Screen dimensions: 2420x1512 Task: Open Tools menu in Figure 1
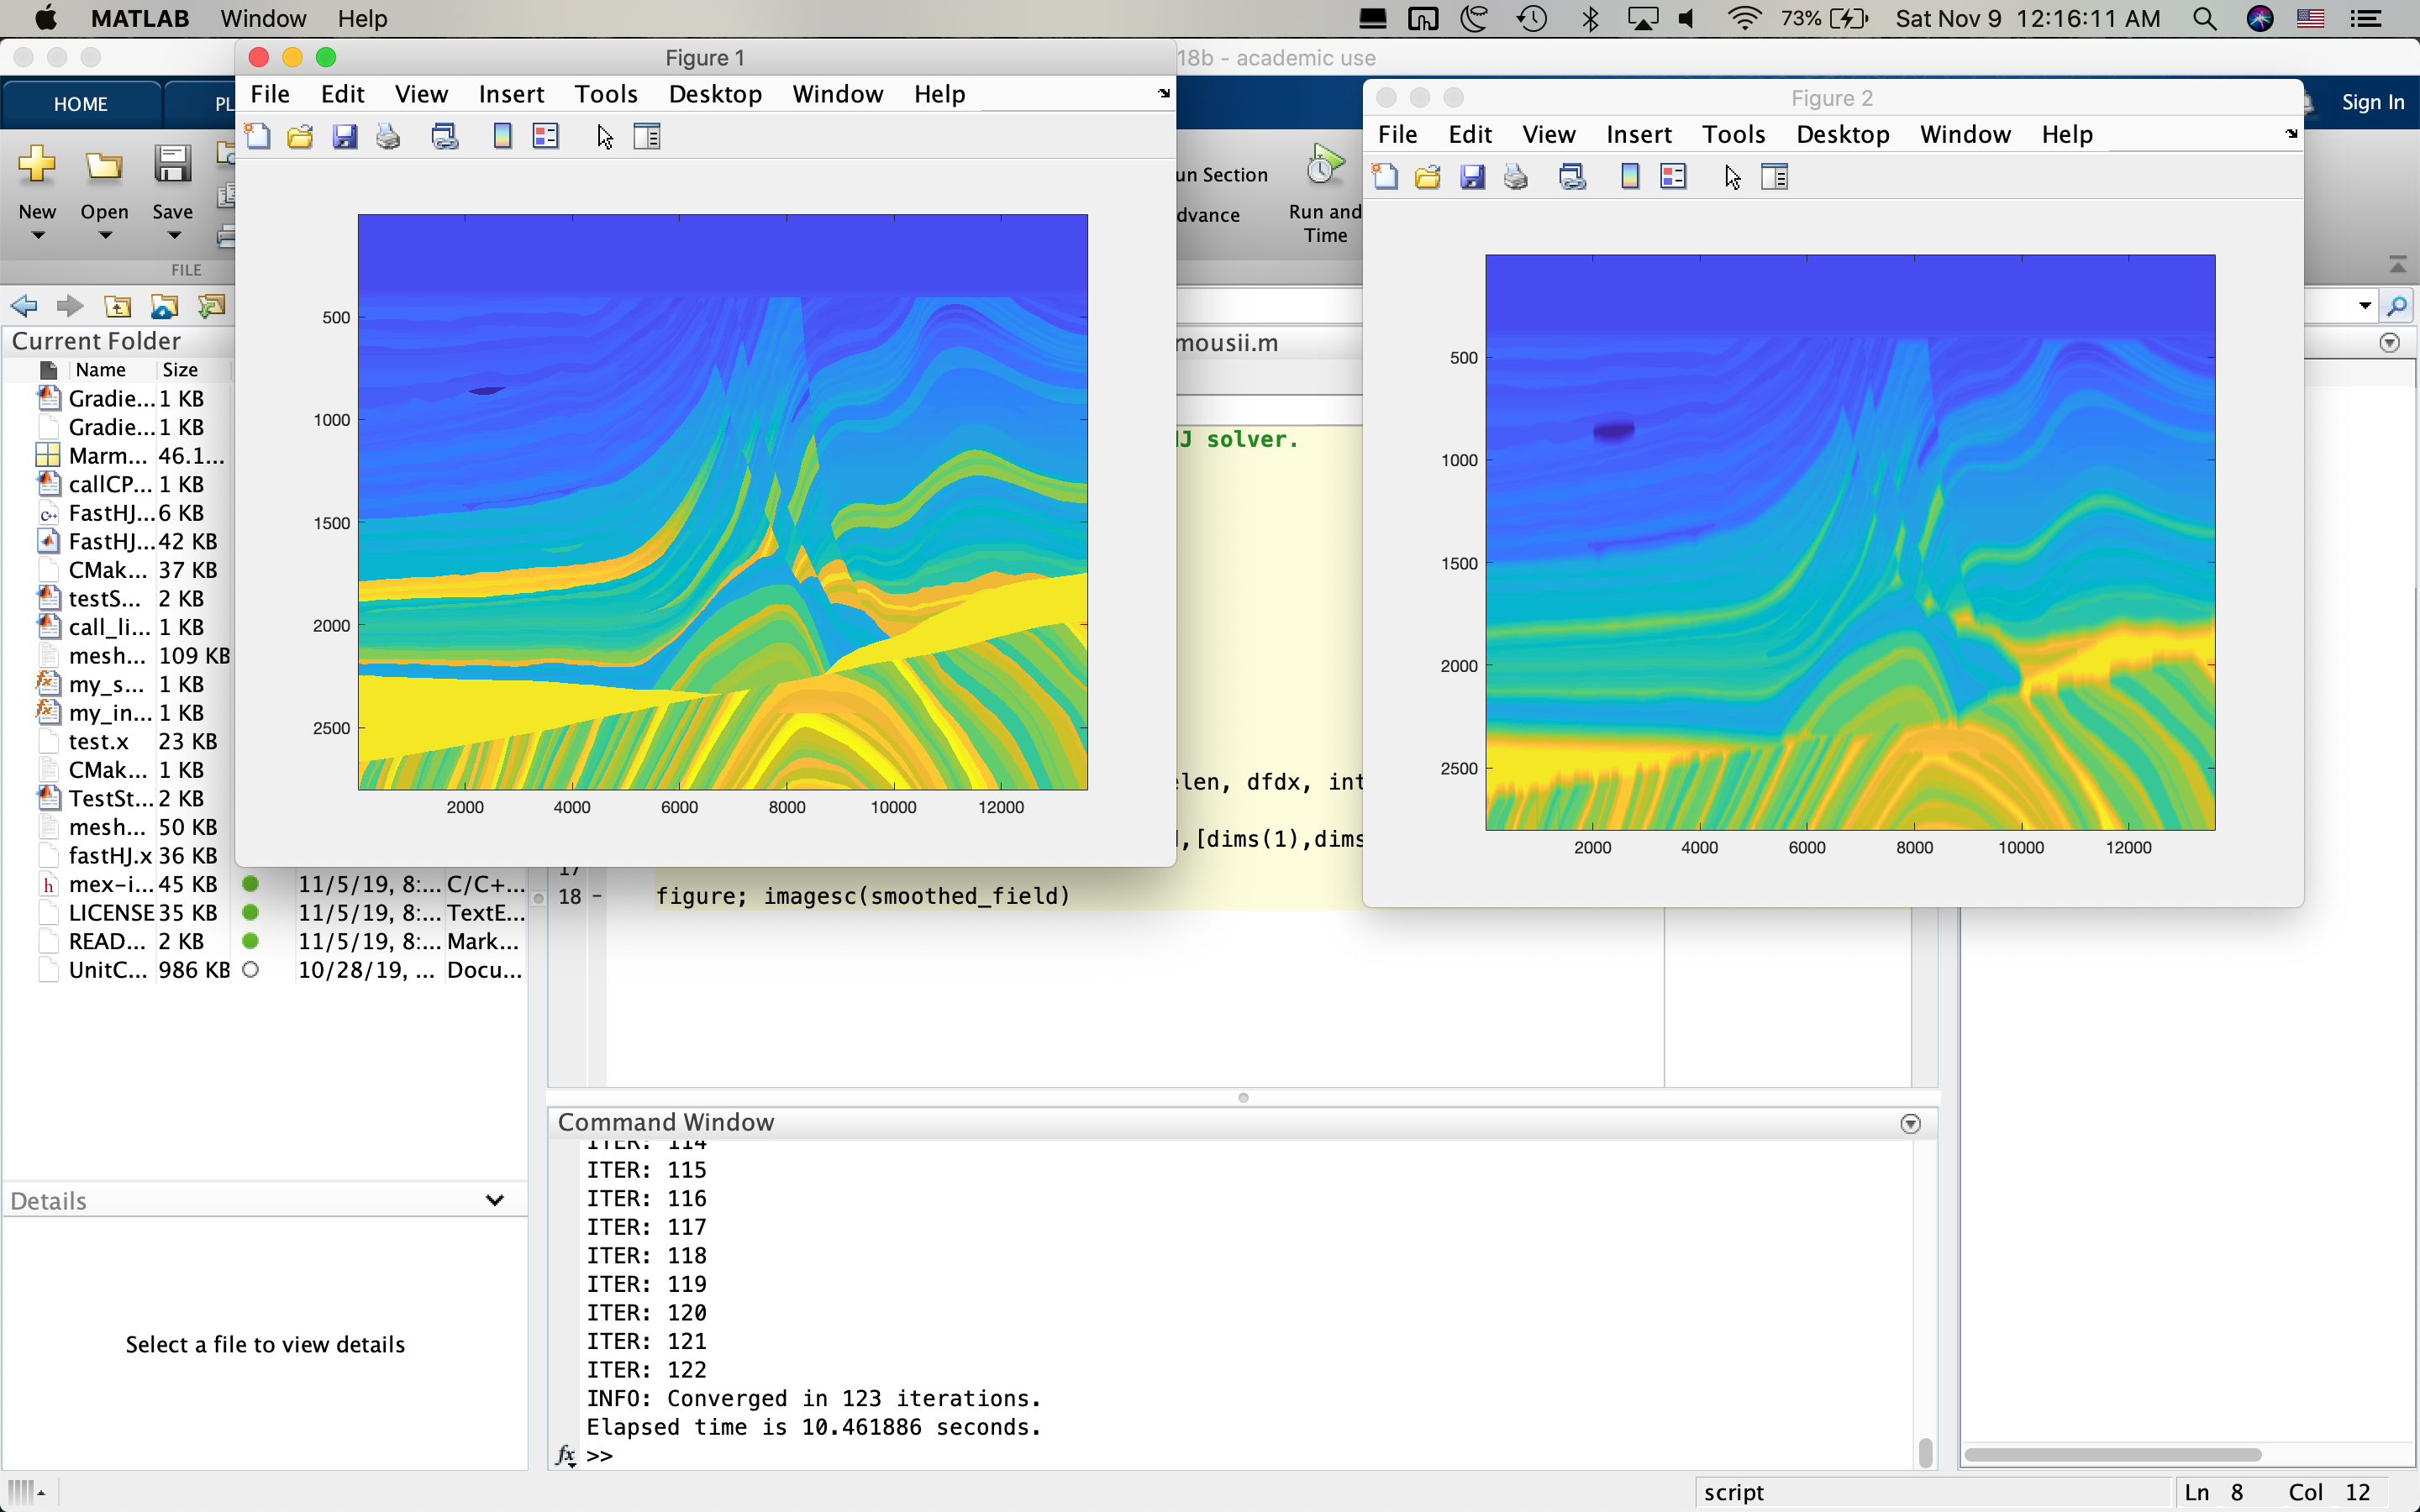click(605, 94)
